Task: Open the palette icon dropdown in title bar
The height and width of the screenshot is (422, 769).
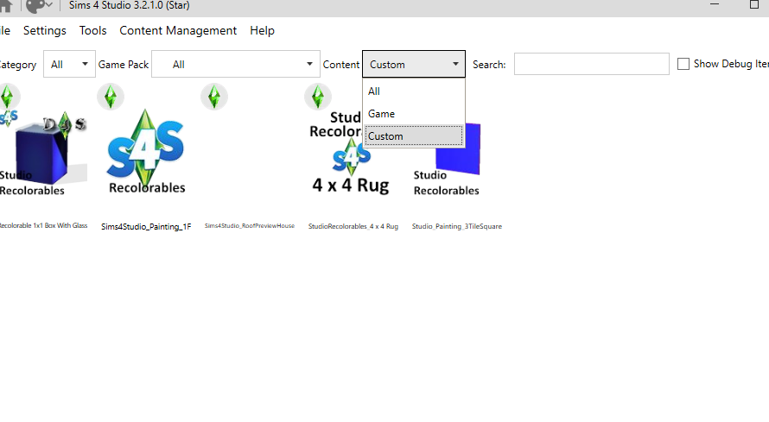Action: click(x=39, y=6)
